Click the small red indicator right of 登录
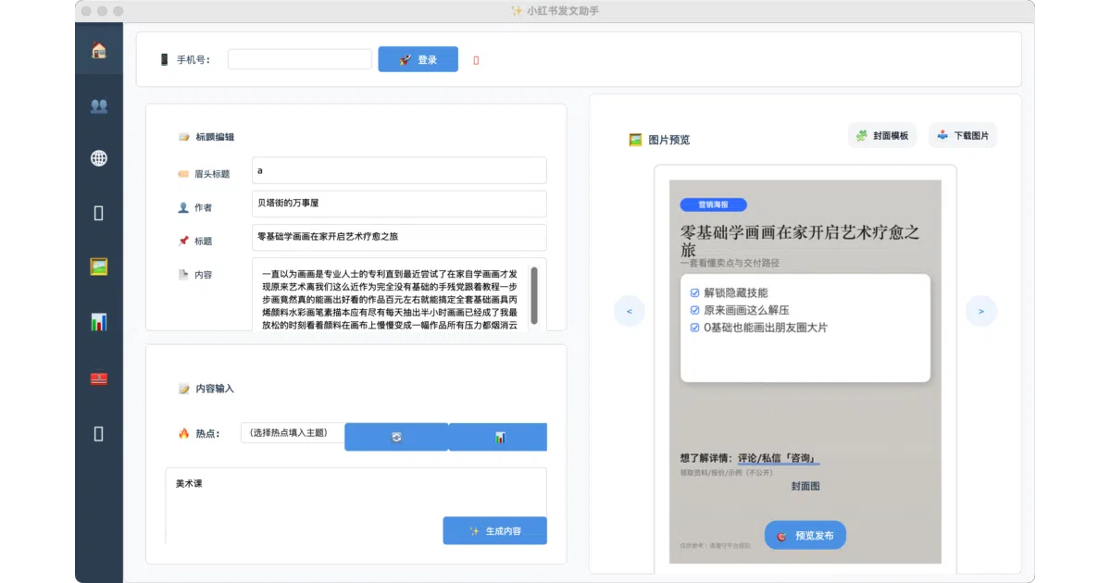The image size is (1111, 583). click(x=477, y=60)
